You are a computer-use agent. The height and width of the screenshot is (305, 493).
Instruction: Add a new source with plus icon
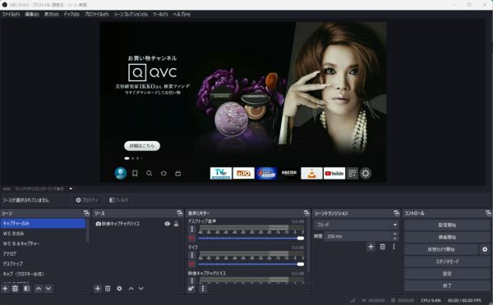pyautogui.click(x=98, y=289)
